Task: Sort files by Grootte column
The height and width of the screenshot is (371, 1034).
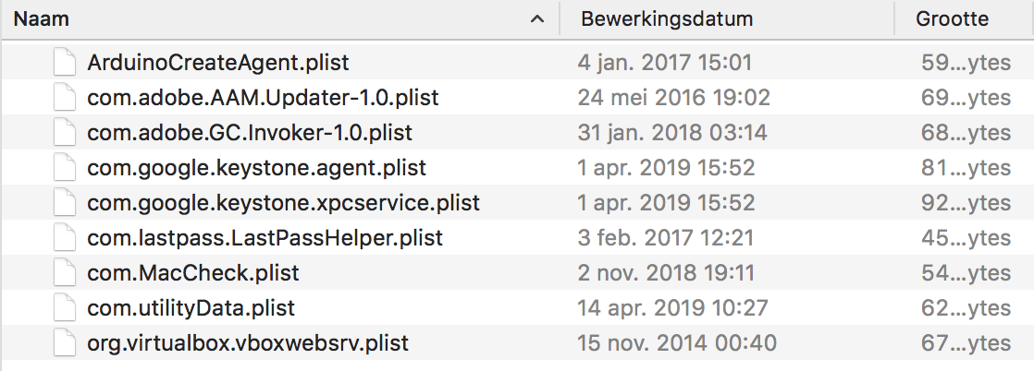Action: point(952,19)
